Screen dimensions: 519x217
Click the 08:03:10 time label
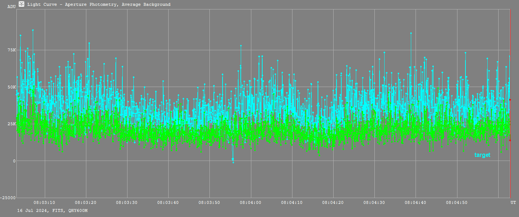[x=44, y=202]
